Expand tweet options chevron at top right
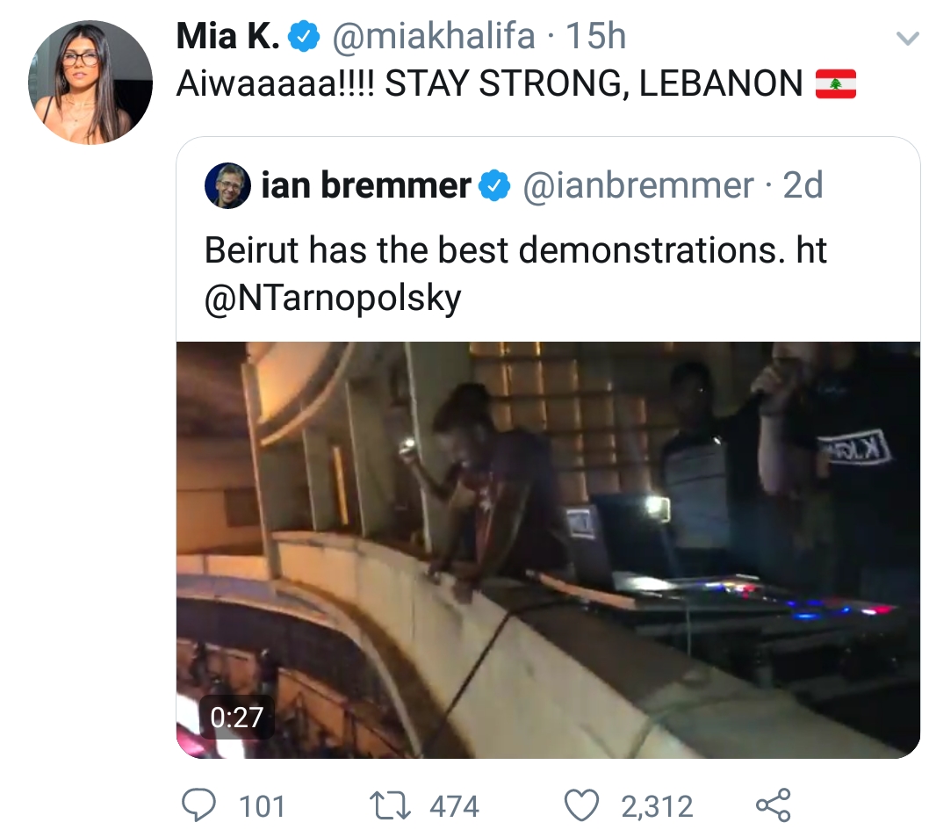Viewport: 929px width, 837px height. (907, 40)
